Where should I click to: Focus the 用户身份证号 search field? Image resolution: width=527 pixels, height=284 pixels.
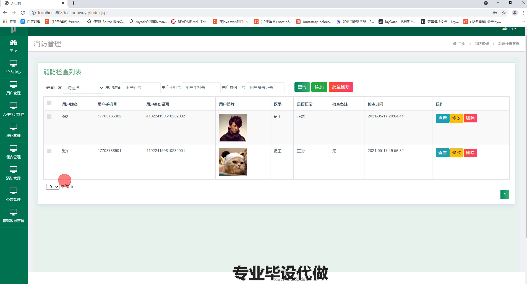coord(265,88)
